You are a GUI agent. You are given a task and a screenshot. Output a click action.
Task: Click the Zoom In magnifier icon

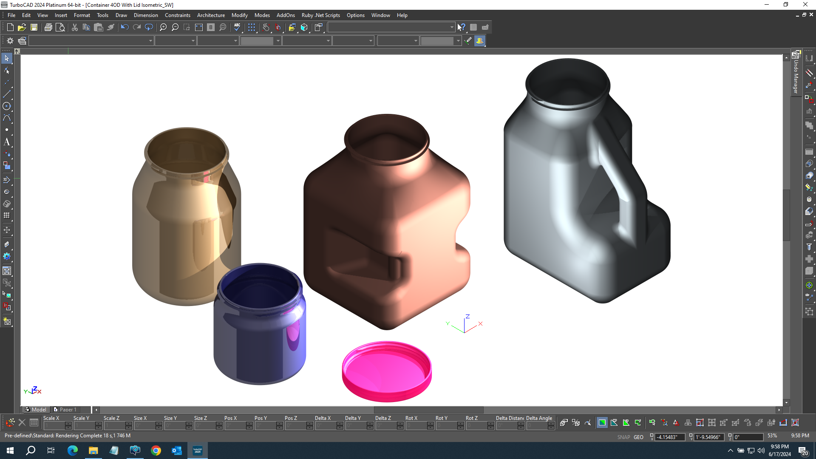point(163,27)
